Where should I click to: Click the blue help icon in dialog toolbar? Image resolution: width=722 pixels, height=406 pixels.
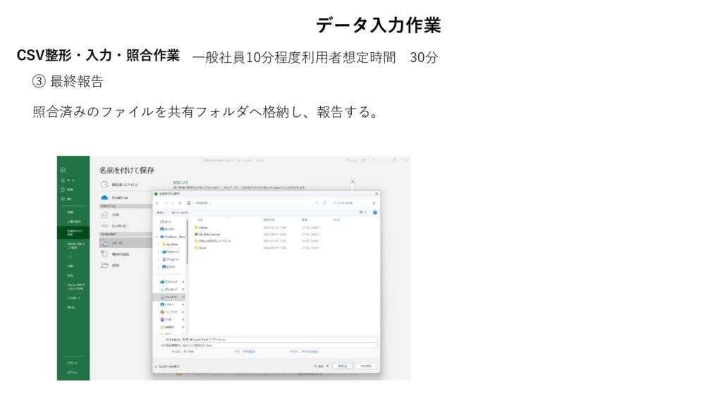pos(374,212)
